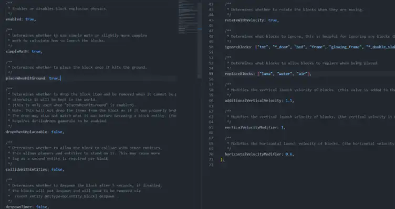Click the closing '};' on line 71

pyautogui.click(x=222, y=160)
